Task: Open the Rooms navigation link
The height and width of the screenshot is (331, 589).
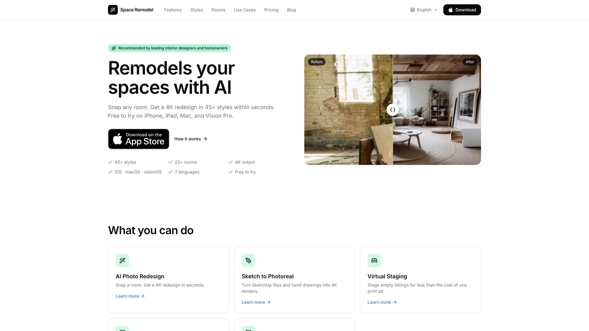Action: [x=218, y=10]
